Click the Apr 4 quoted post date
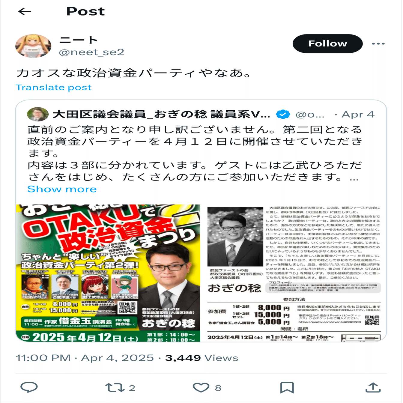 [x=358, y=114]
